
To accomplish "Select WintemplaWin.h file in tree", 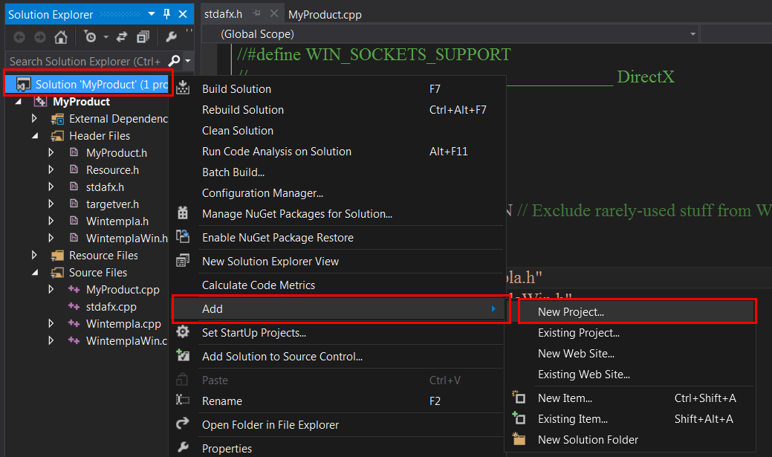I will pyautogui.click(x=126, y=239).
